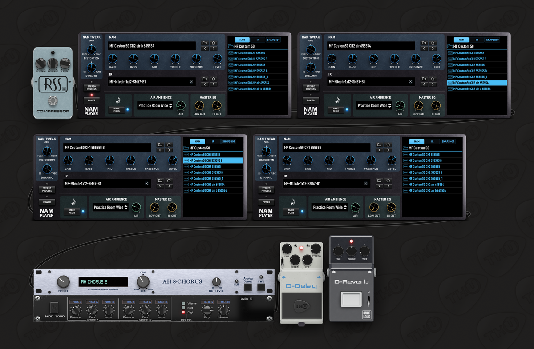Screen dimensions: 534x349
Task: Clear the IR with the X in the CH1 555555 B player
Action: click(147, 184)
